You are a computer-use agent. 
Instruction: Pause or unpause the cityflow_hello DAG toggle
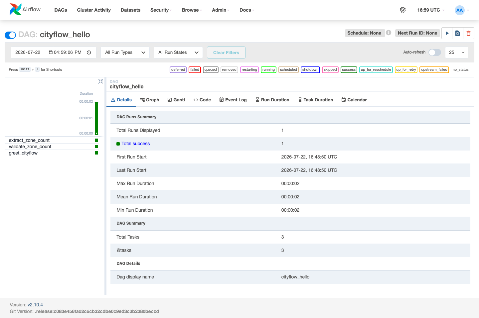coord(10,35)
